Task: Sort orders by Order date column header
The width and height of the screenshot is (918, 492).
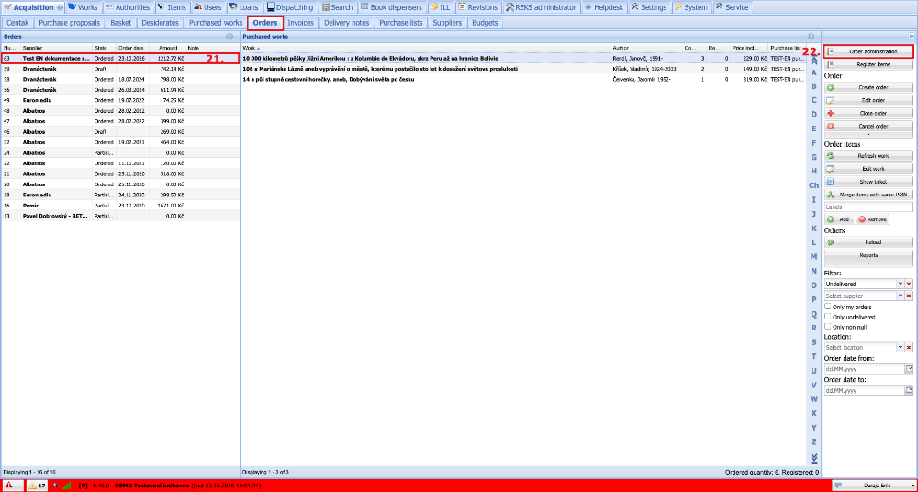Action: tap(132, 47)
